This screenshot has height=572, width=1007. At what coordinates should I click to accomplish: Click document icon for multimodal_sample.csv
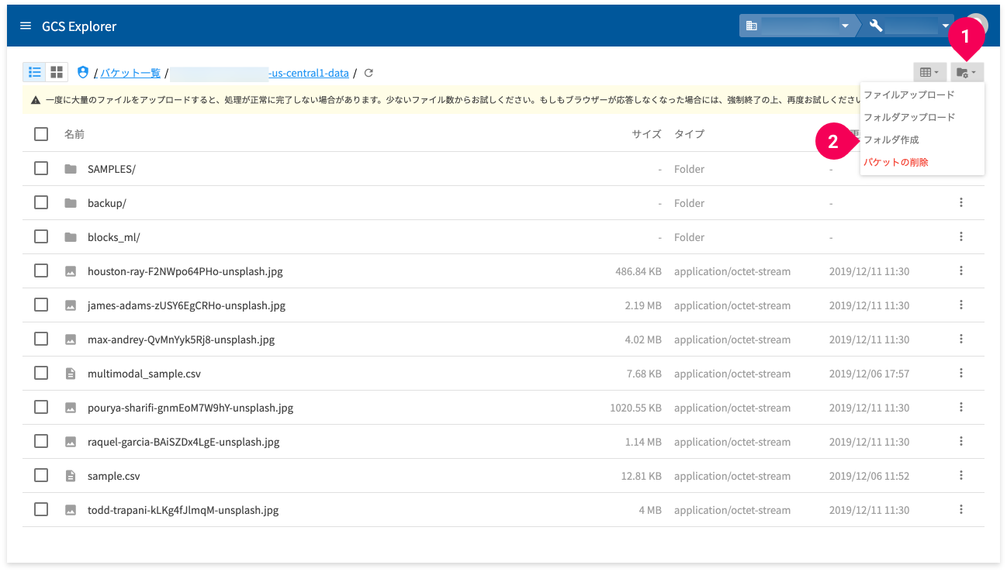(71, 374)
